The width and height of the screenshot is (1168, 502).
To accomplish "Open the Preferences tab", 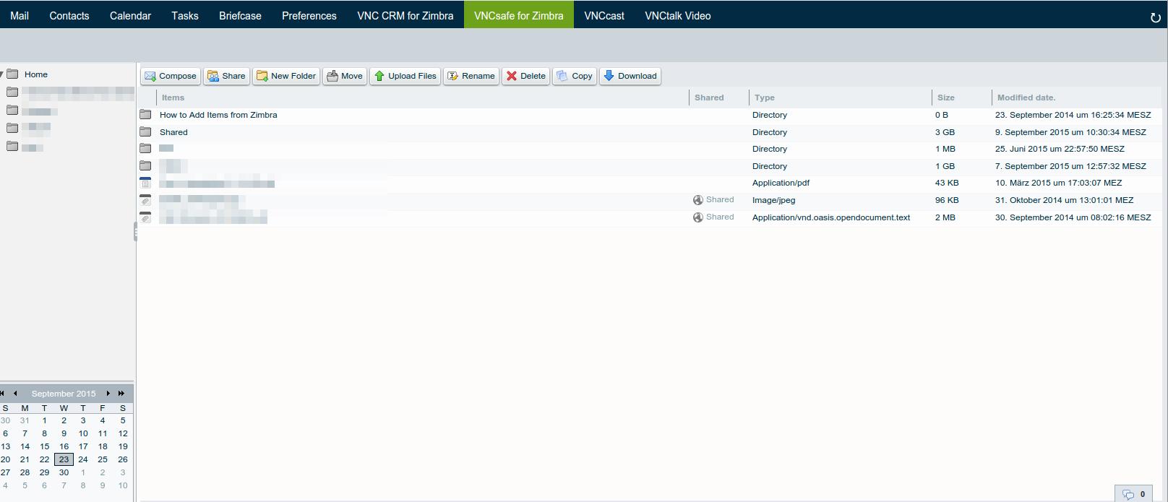I will click(309, 15).
